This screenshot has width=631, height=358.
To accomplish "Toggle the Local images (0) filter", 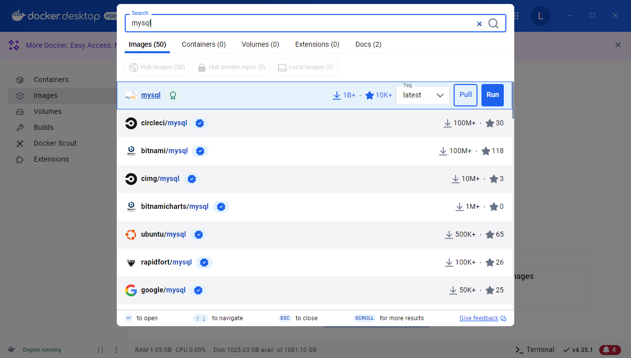I will click(306, 67).
